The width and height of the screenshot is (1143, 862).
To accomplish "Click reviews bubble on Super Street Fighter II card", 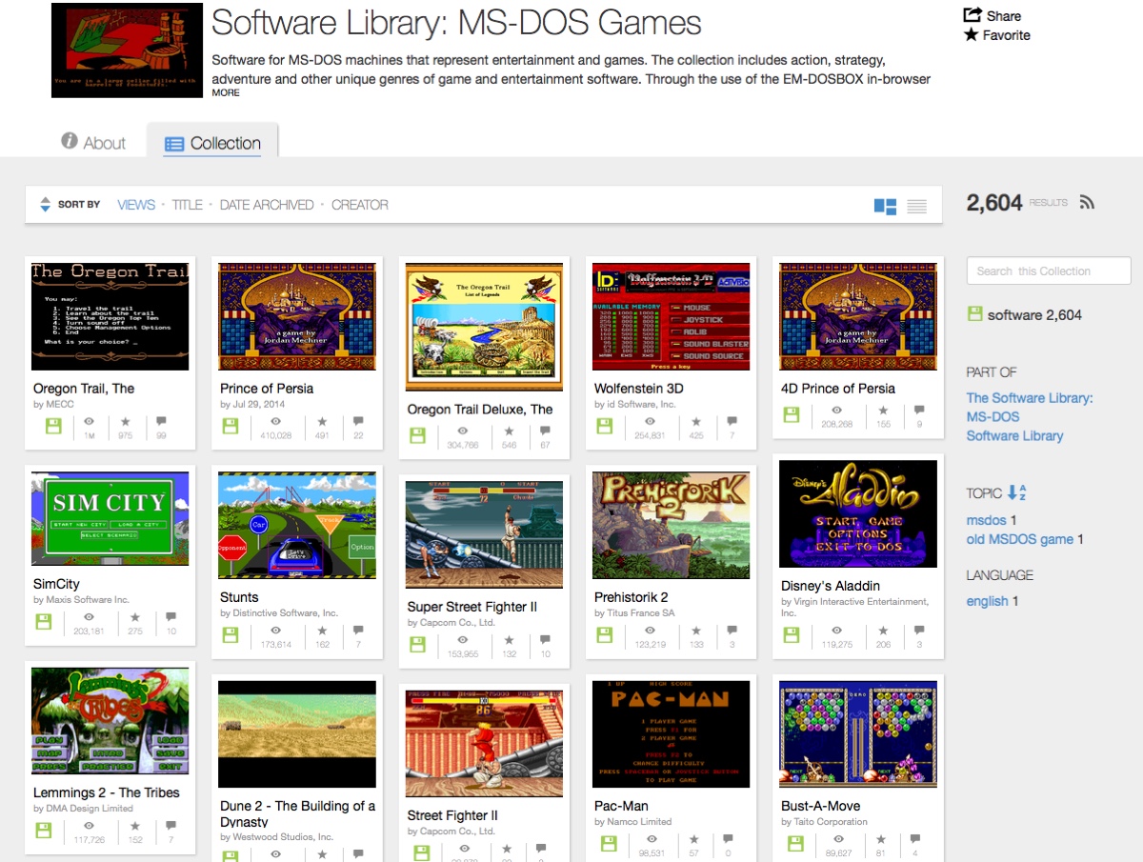I will [x=545, y=640].
